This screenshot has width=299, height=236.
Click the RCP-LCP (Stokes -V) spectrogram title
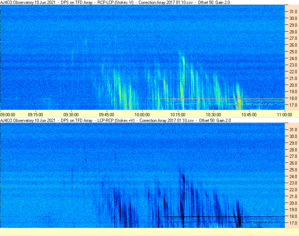pos(115,2)
